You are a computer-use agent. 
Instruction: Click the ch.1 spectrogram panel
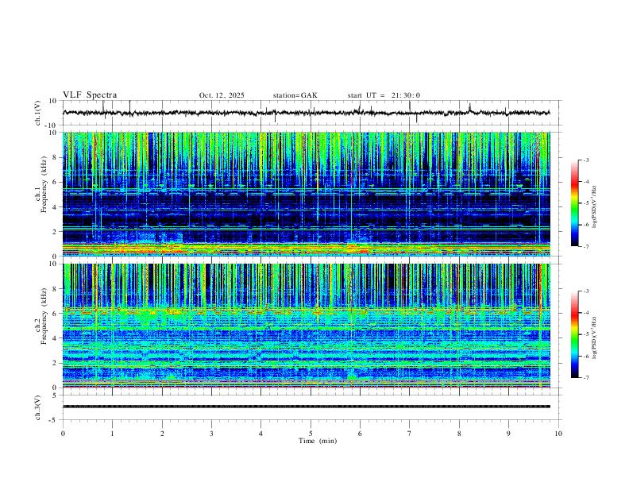[306, 194]
